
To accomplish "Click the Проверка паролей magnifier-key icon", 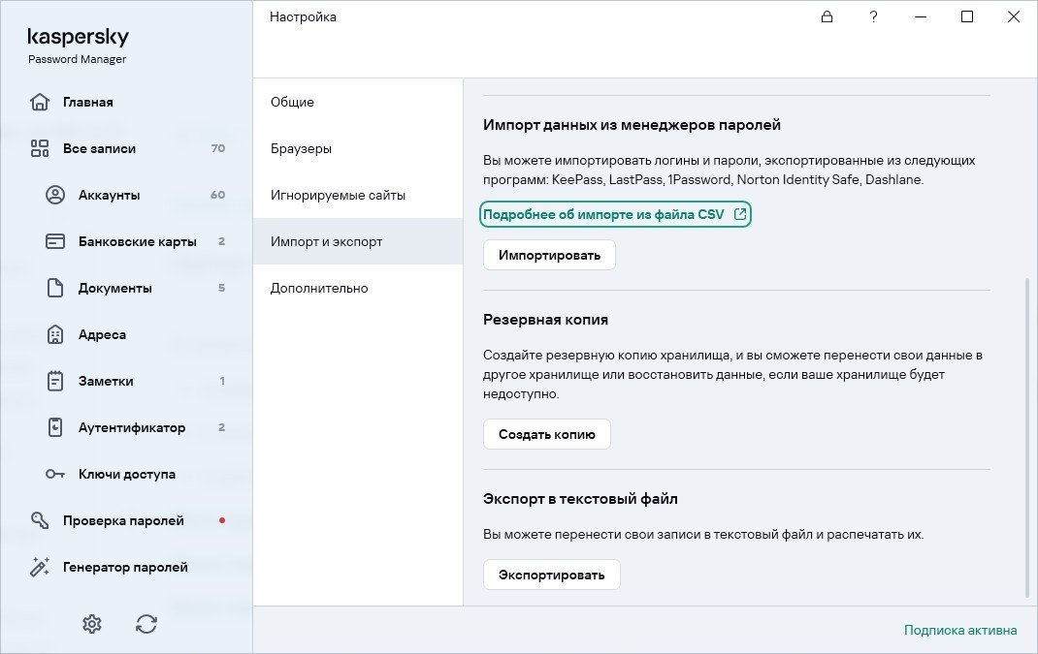I will coord(40,520).
